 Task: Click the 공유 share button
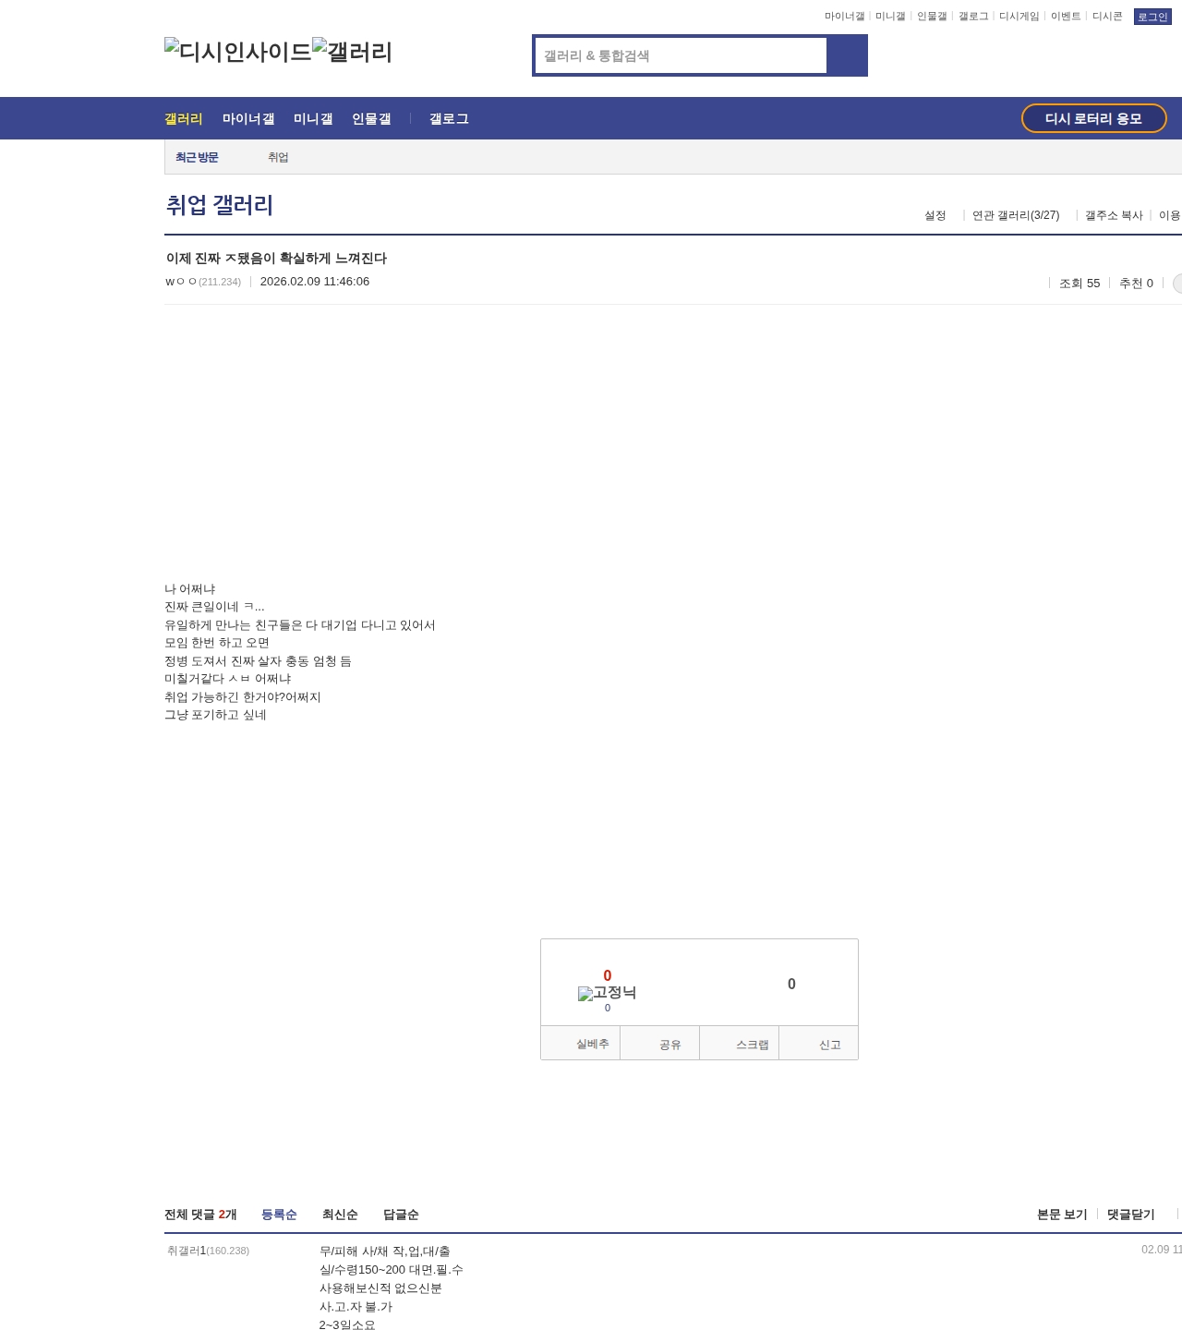tap(660, 1044)
